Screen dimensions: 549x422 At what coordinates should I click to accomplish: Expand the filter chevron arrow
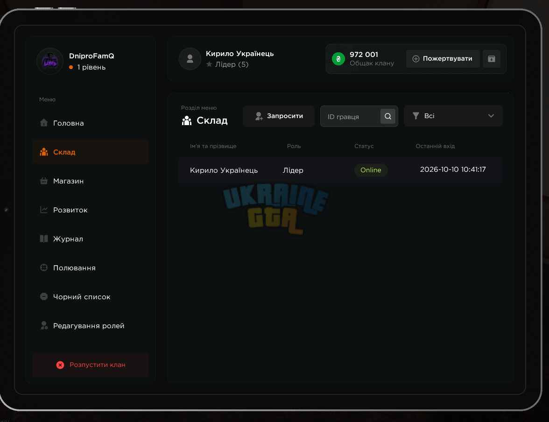point(491,116)
